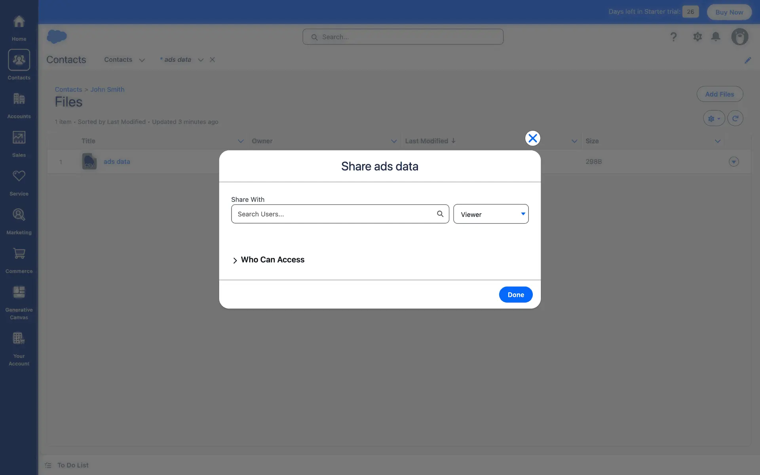Switch to the ads data tab
Viewport: 760px width, 475px height.
pos(177,60)
